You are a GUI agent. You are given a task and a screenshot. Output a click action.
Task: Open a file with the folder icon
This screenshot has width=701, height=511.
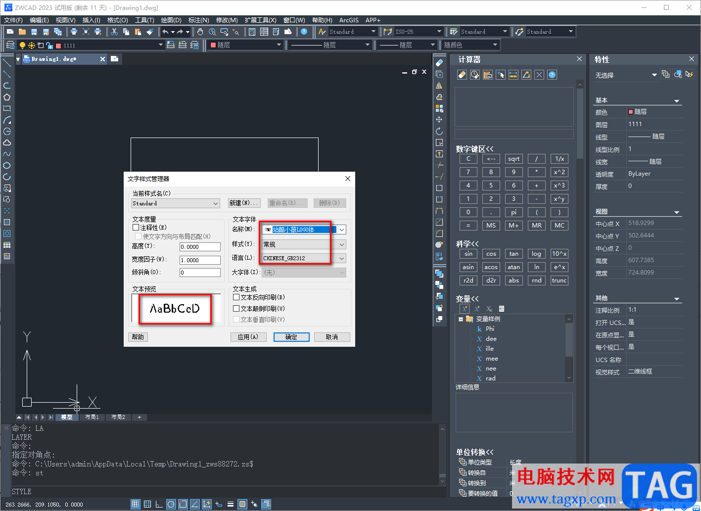tap(22, 32)
